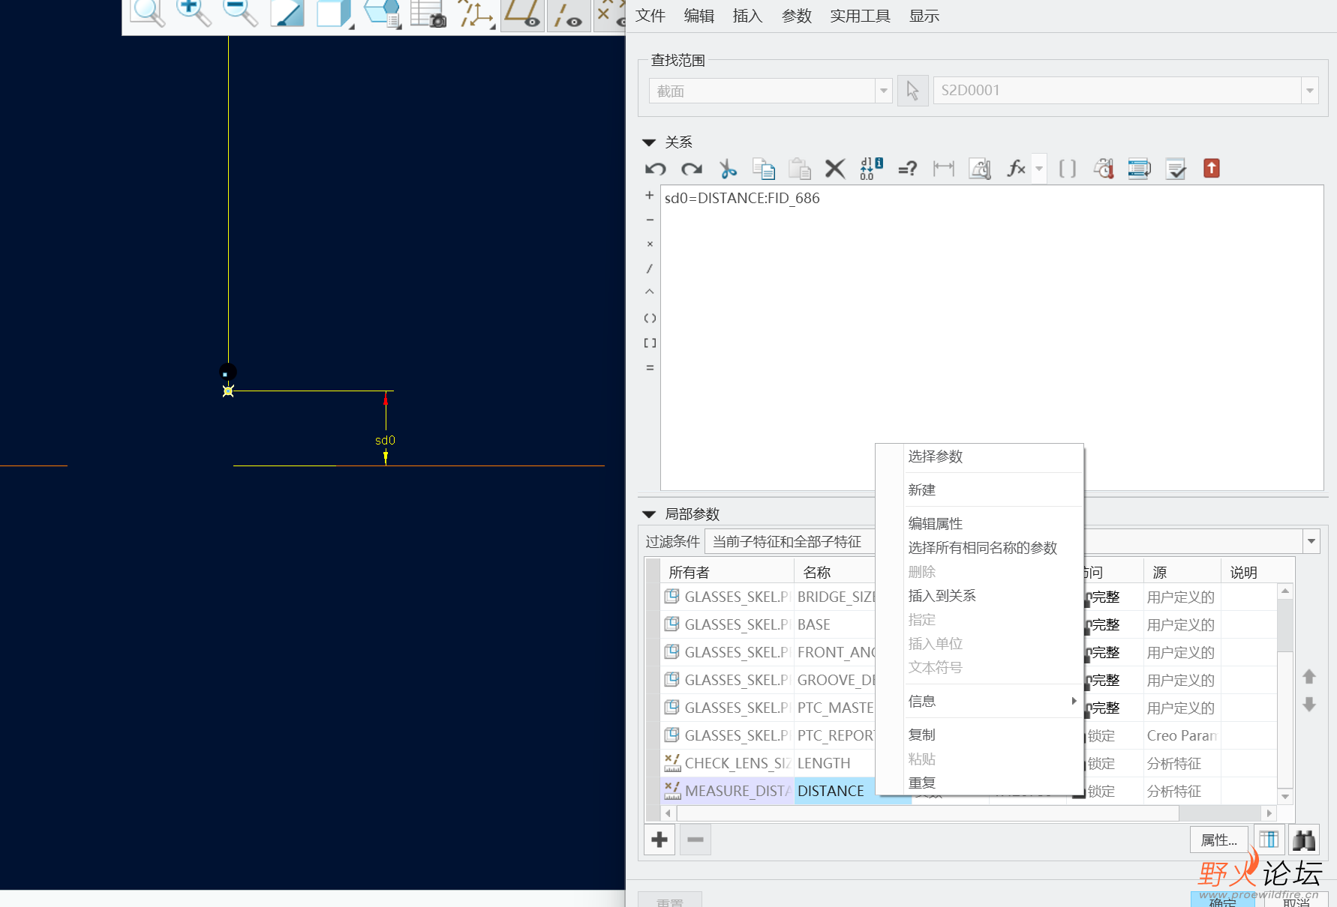Image resolution: width=1337 pixels, height=907 pixels.
Task: Open the datum display filters icon
Action: tap(476, 14)
